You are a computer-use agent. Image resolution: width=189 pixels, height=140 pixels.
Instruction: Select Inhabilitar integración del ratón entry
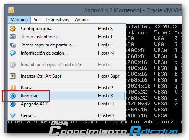[x=66, y=65]
